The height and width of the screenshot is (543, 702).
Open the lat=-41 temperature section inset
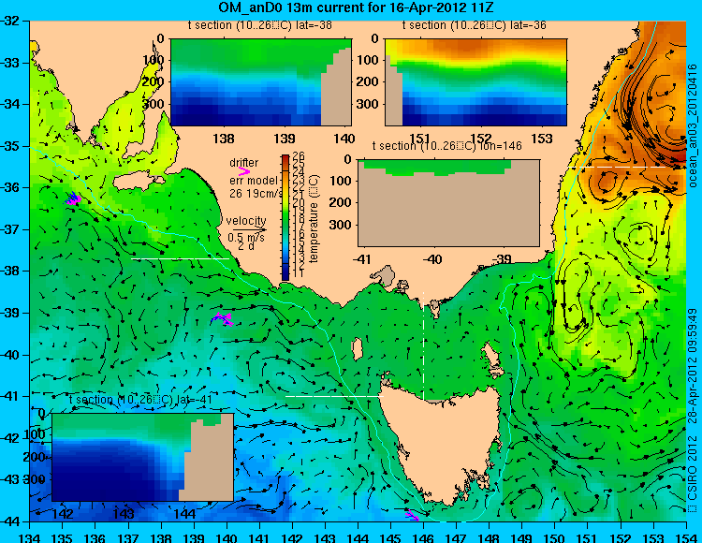pyautogui.click(x=143, y=457)
